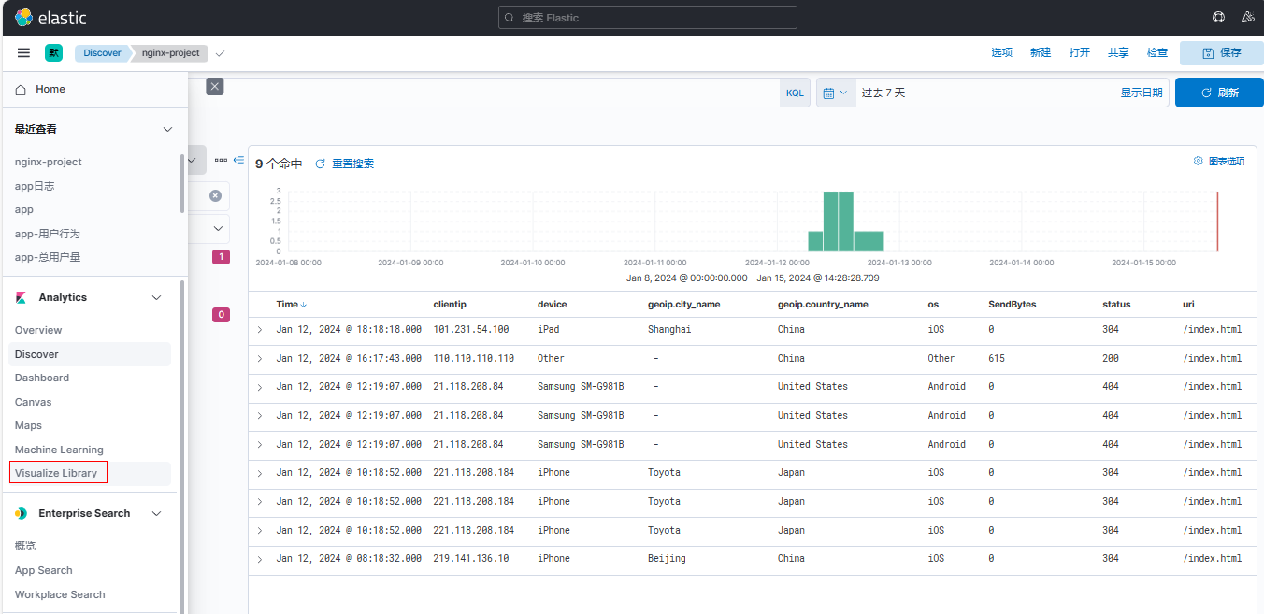Open the help lifebuoy icon
This screenshot has height=614, width=1264.
pos(1218,18)
